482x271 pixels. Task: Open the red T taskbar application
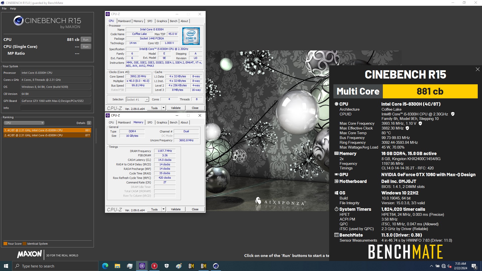coord(154,266)
